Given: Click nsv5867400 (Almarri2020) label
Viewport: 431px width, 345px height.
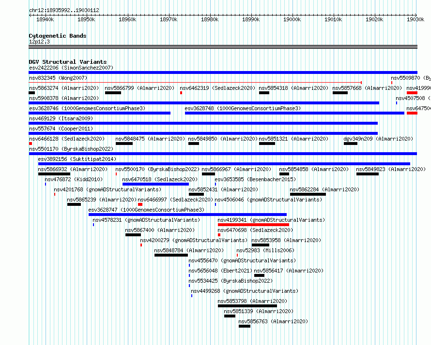Looking at the screenshot, I should point(160,230).
